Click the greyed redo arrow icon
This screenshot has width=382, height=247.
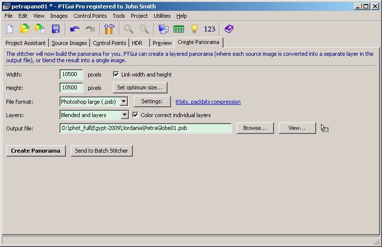pos(90,29)
